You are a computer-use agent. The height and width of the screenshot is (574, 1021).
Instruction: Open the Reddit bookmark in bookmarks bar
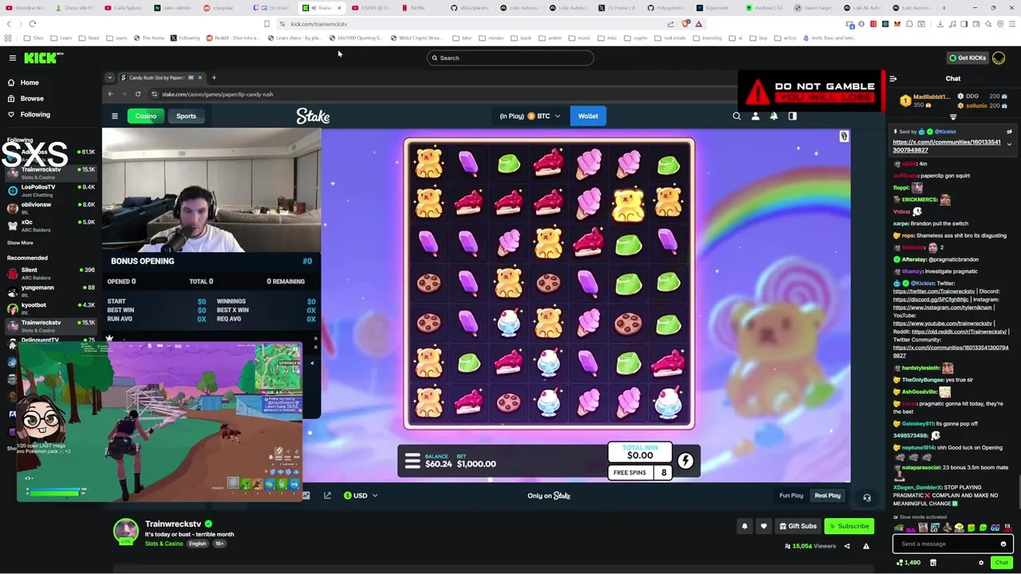tap(232, 37)
